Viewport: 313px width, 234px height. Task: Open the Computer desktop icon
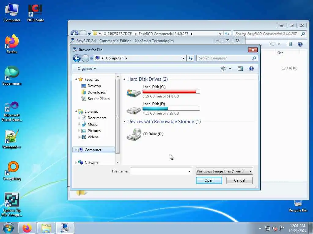click(x=12, y=13)
